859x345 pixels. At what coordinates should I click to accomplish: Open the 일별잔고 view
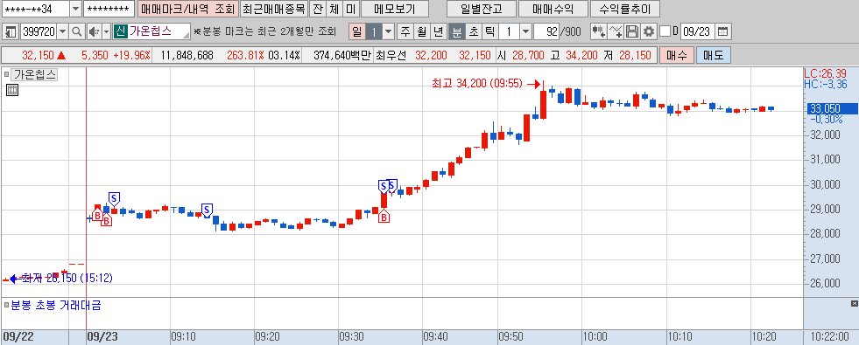click(482, 9)
